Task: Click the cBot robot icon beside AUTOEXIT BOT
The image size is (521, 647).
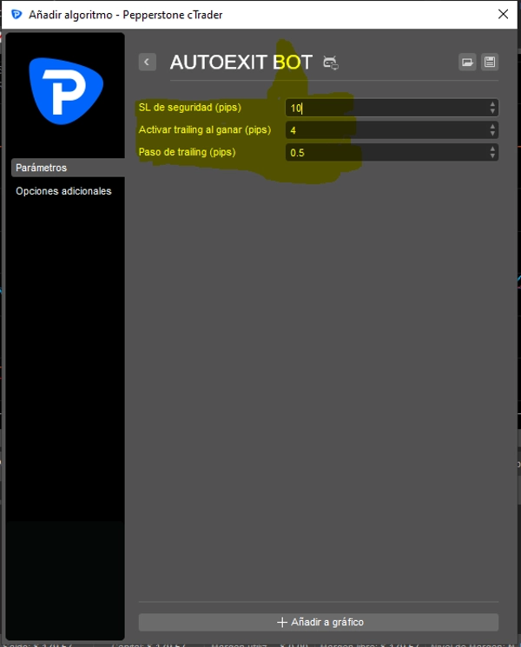Action: click(x=331, y=63)
